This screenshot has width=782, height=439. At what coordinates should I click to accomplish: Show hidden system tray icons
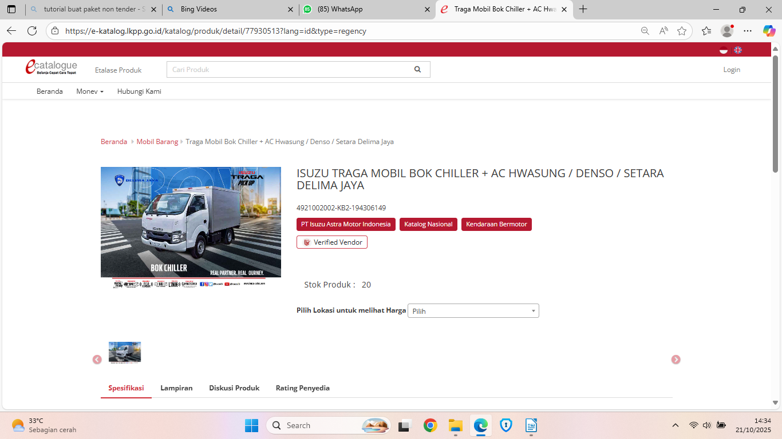click(676, 425)
